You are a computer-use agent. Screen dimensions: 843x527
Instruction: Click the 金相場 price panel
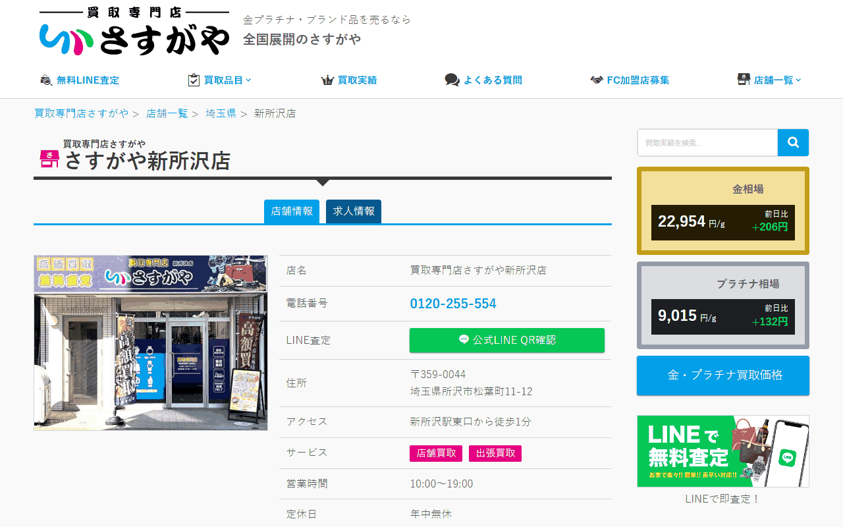tap(723, 211)
